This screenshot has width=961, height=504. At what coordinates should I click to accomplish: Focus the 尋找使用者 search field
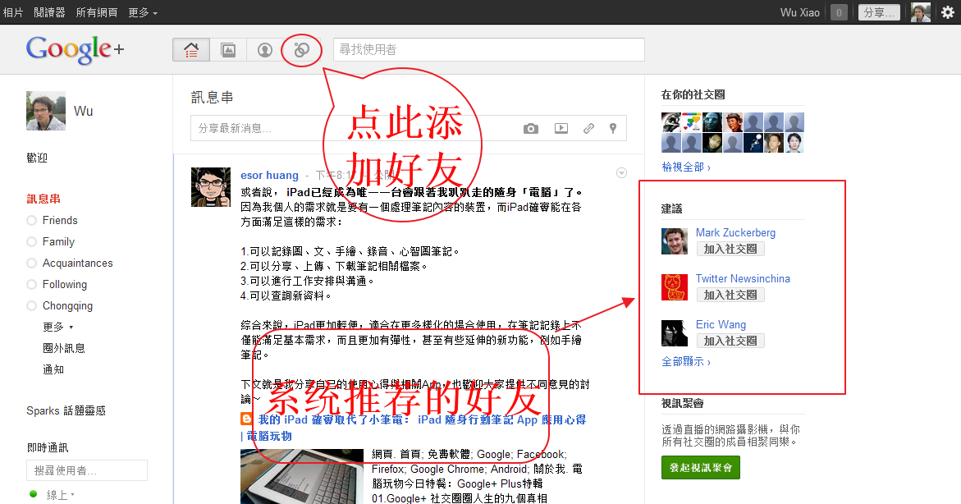click(x=489, y=50)
